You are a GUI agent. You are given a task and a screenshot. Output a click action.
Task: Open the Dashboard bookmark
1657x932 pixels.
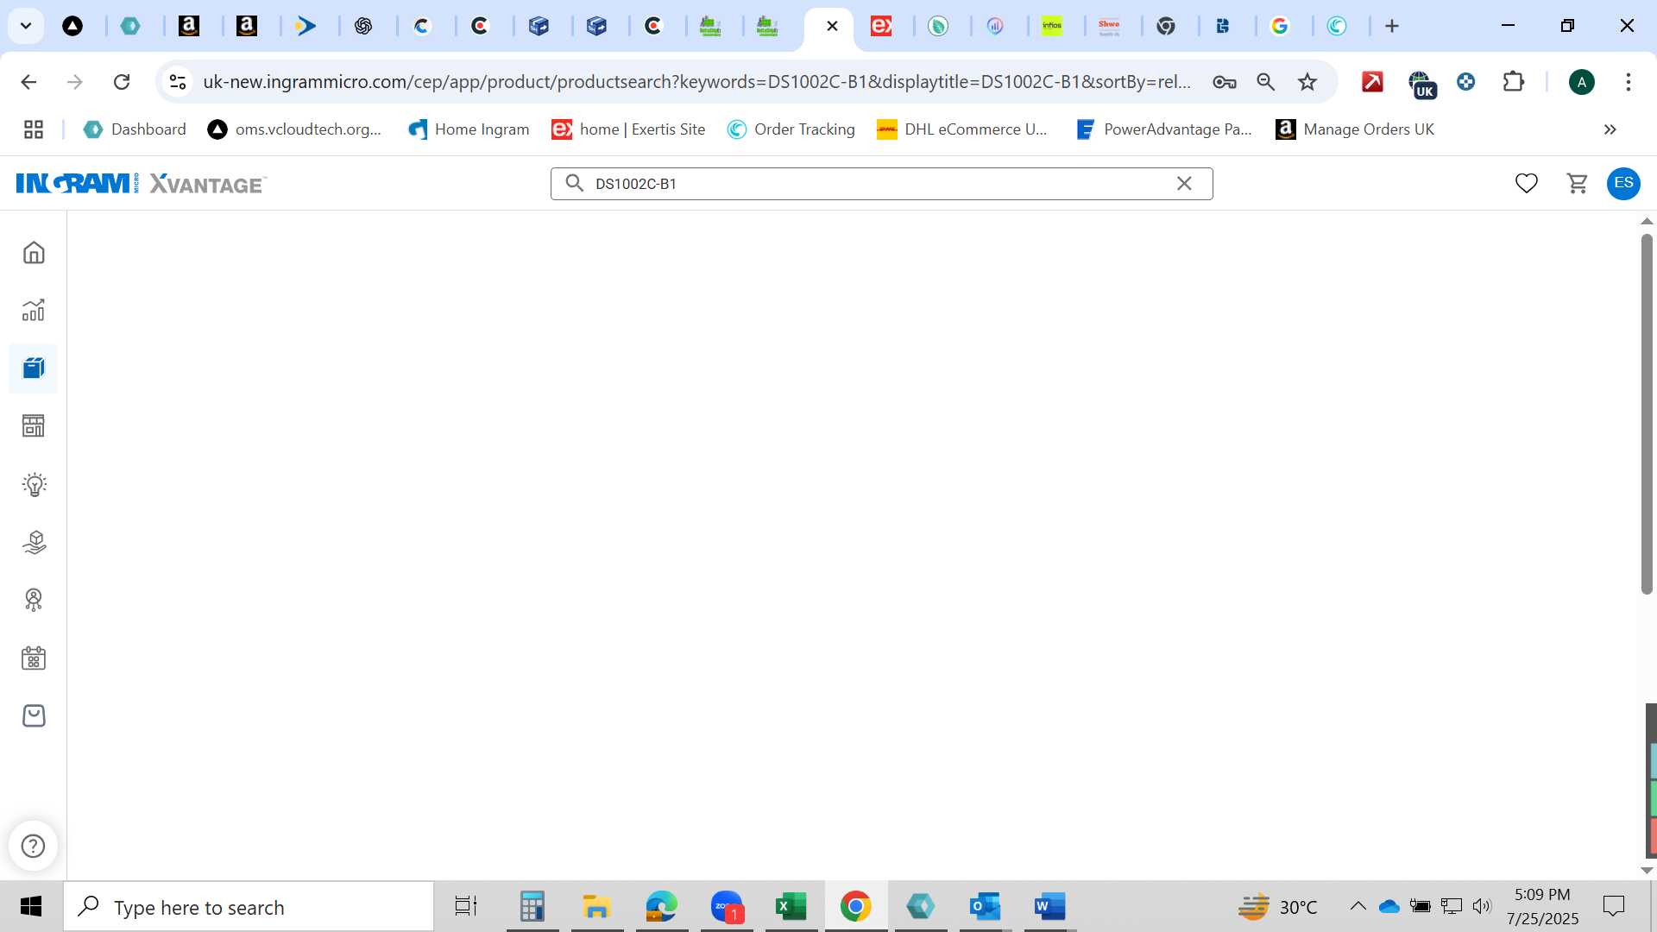tap(135, 129)
